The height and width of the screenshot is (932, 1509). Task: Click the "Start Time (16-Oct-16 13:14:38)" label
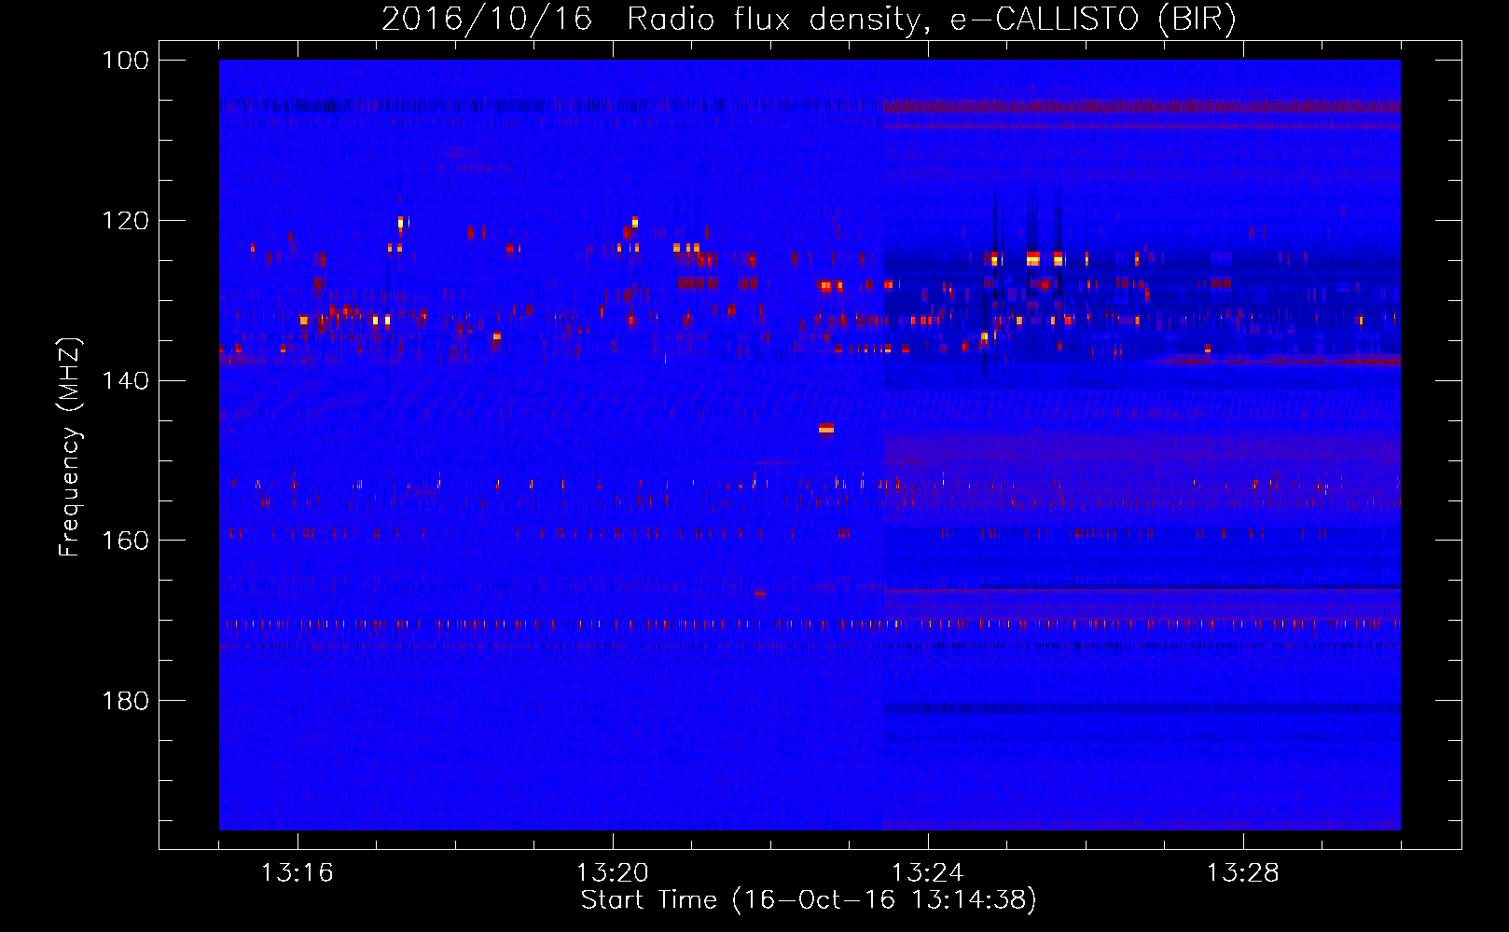(x=809, y=900)
